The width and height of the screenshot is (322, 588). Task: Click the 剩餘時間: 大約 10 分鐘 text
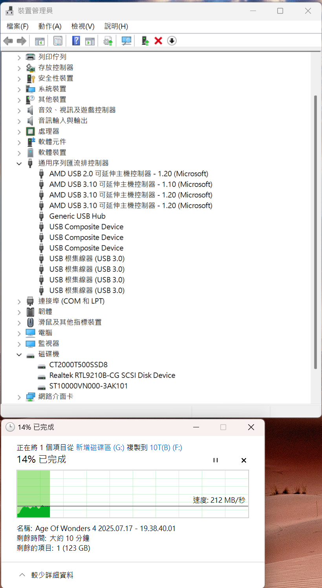click(x=53, y=538)
